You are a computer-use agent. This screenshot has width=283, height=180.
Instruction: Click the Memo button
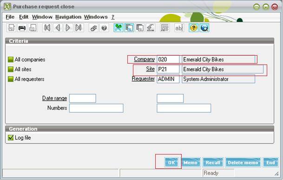(x=191, y=162)
